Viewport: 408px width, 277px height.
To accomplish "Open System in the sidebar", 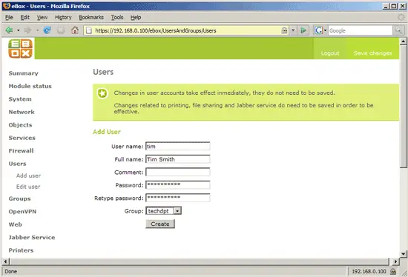I will (x=20, y=99).
